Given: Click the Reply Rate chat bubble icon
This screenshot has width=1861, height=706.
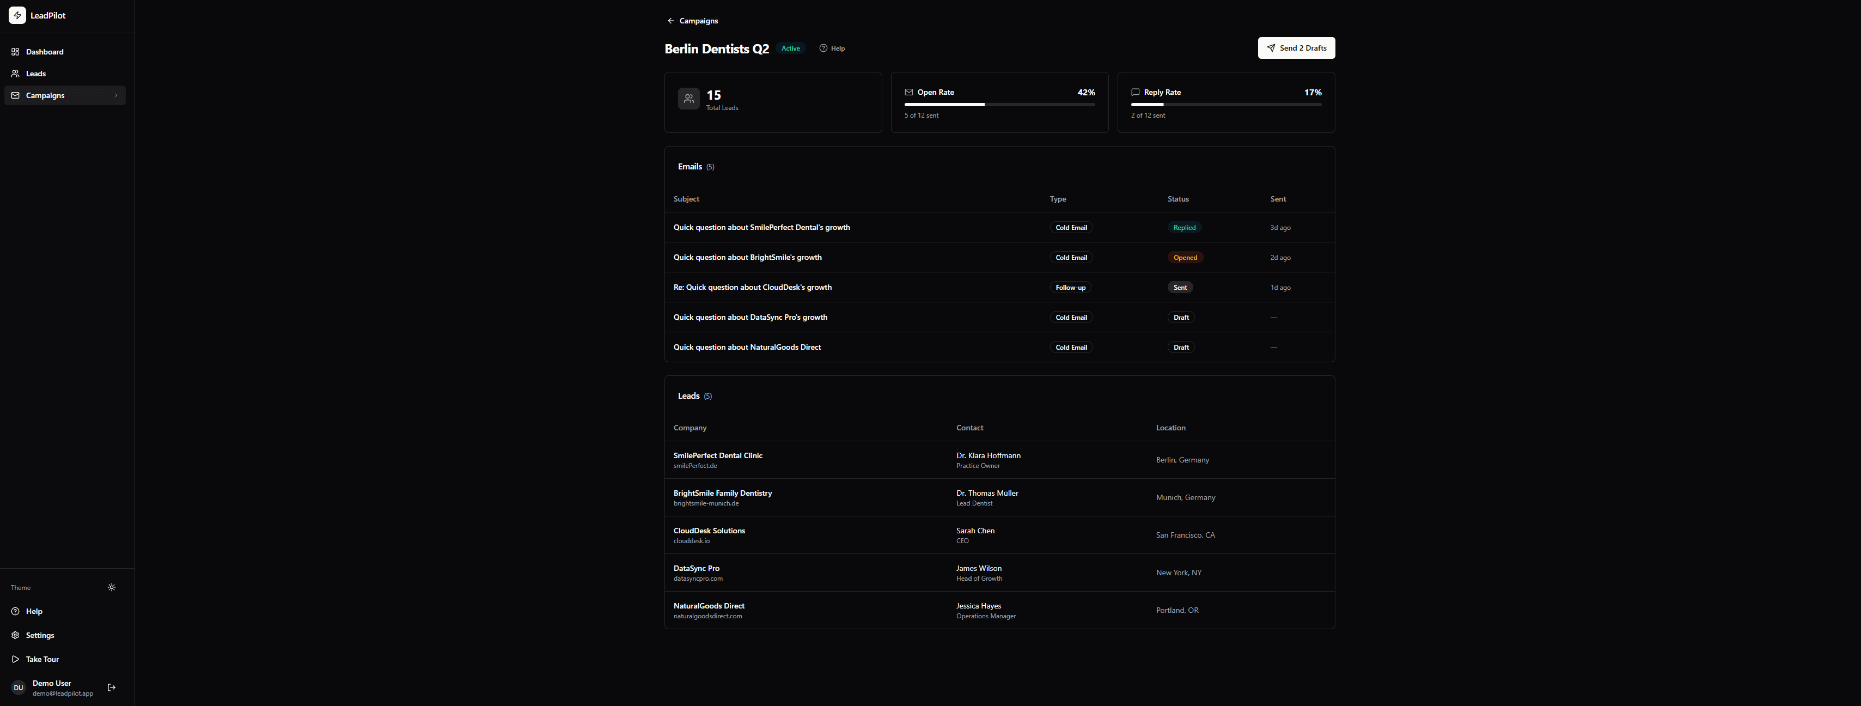Looking at the screenshot, I should 1135,93.
